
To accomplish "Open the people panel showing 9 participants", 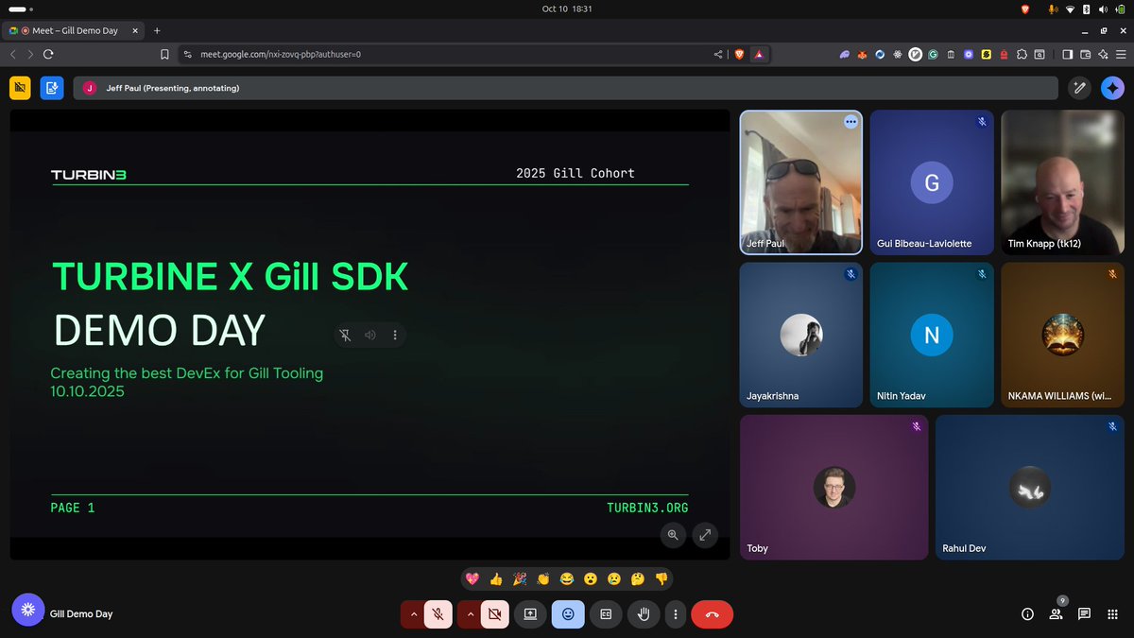I will [x=1057, y=612].
